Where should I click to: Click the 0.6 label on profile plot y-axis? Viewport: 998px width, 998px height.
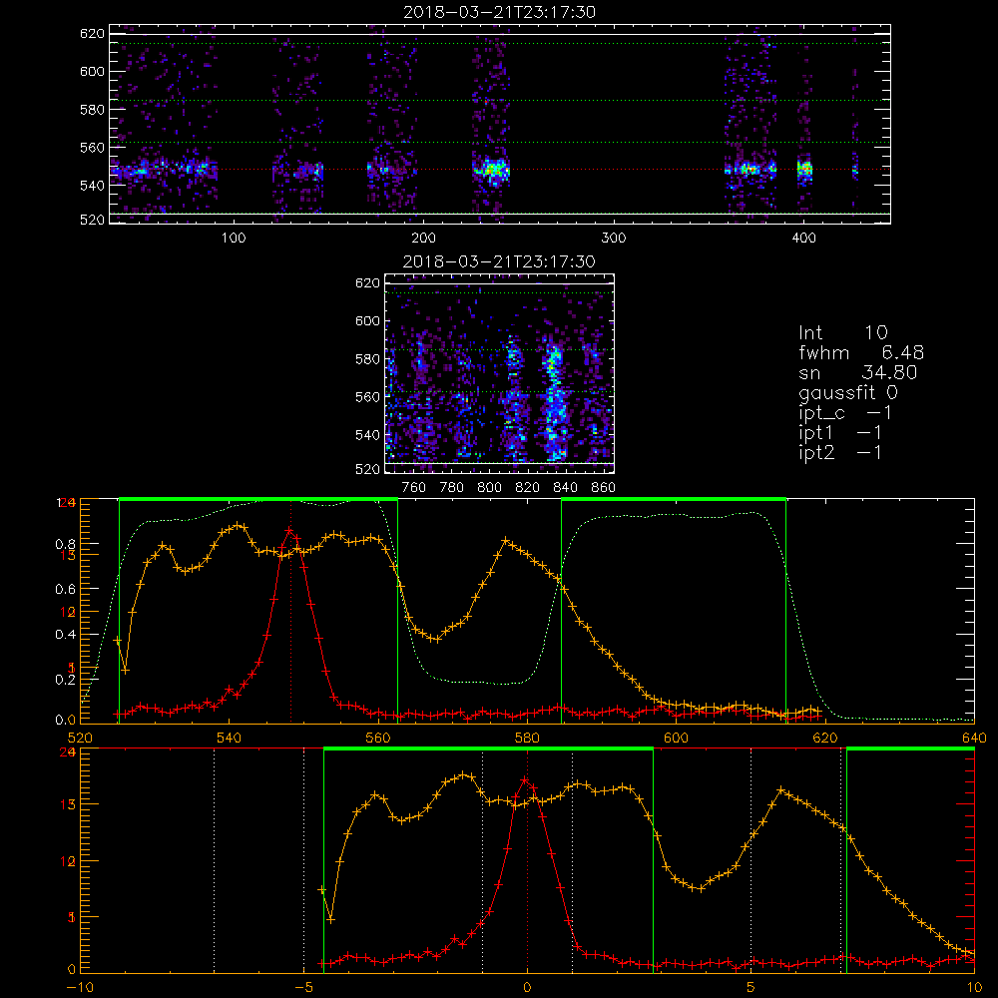(66, 590)
